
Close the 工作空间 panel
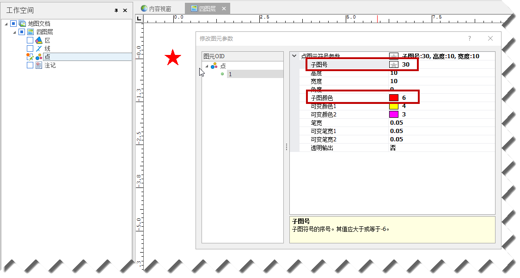click(125, 10)
